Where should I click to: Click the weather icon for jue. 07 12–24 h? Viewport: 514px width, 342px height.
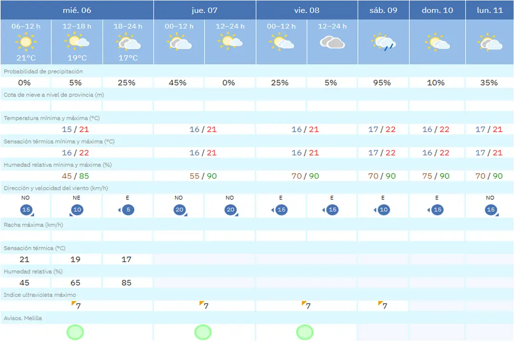[230, 42]
